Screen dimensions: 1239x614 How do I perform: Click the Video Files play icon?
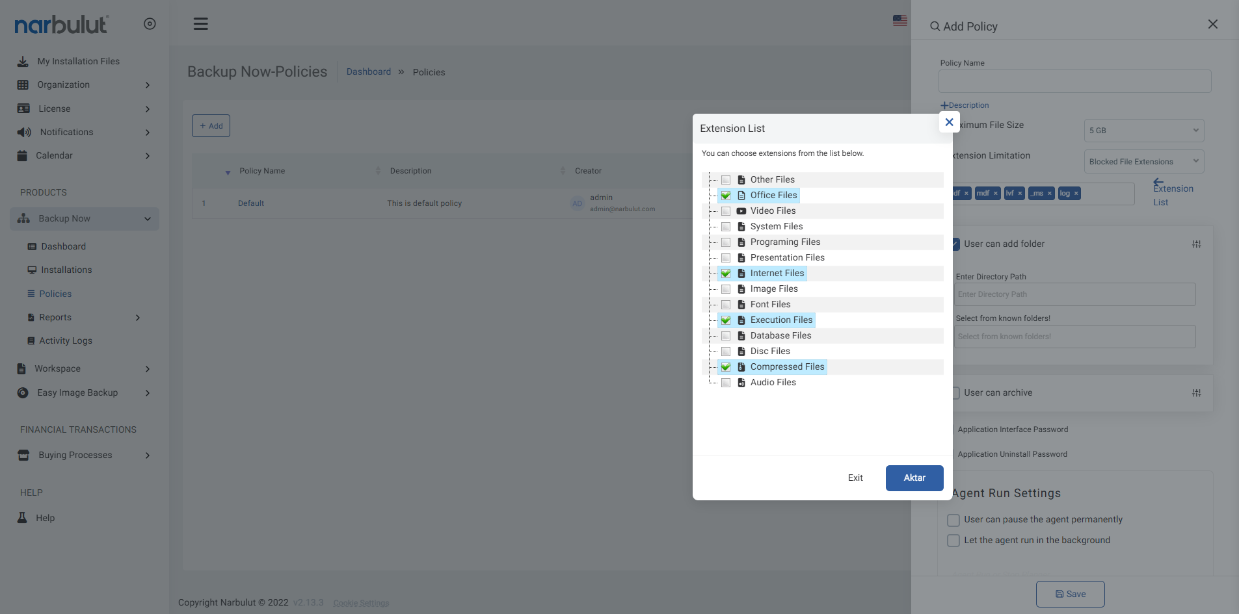(x=741, y=211)
